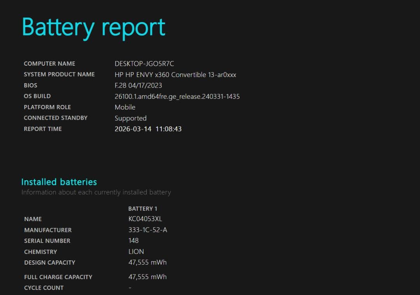Select the BATTERY 1 column header
This screenshot has height=295, width=420.
(x=143, y=209)
